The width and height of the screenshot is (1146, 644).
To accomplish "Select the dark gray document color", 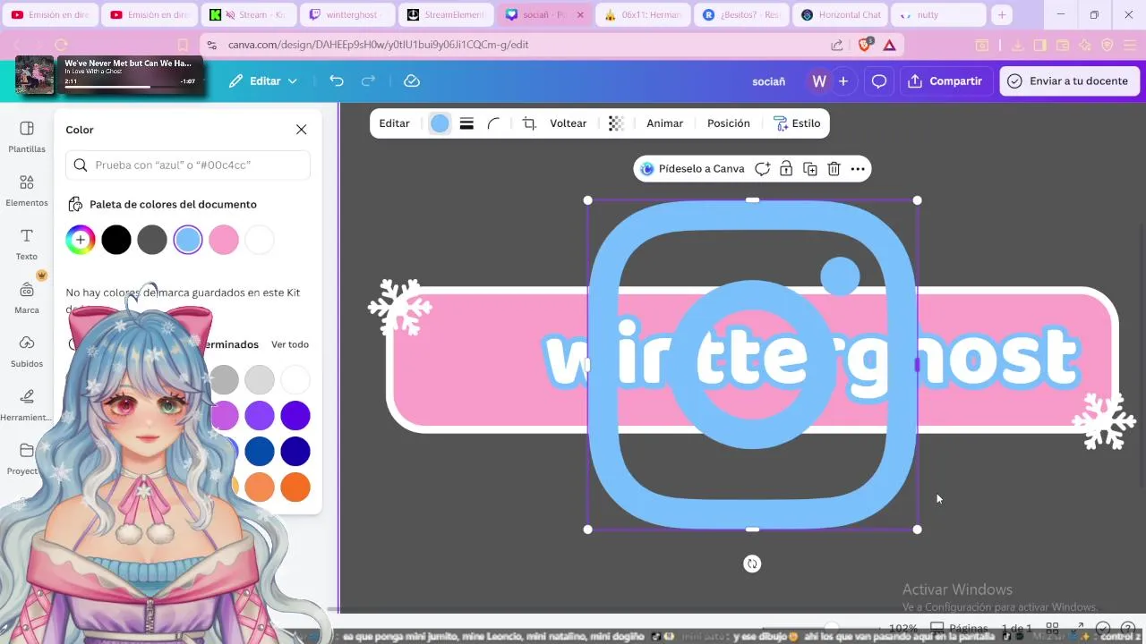I will tap(152, 240).
